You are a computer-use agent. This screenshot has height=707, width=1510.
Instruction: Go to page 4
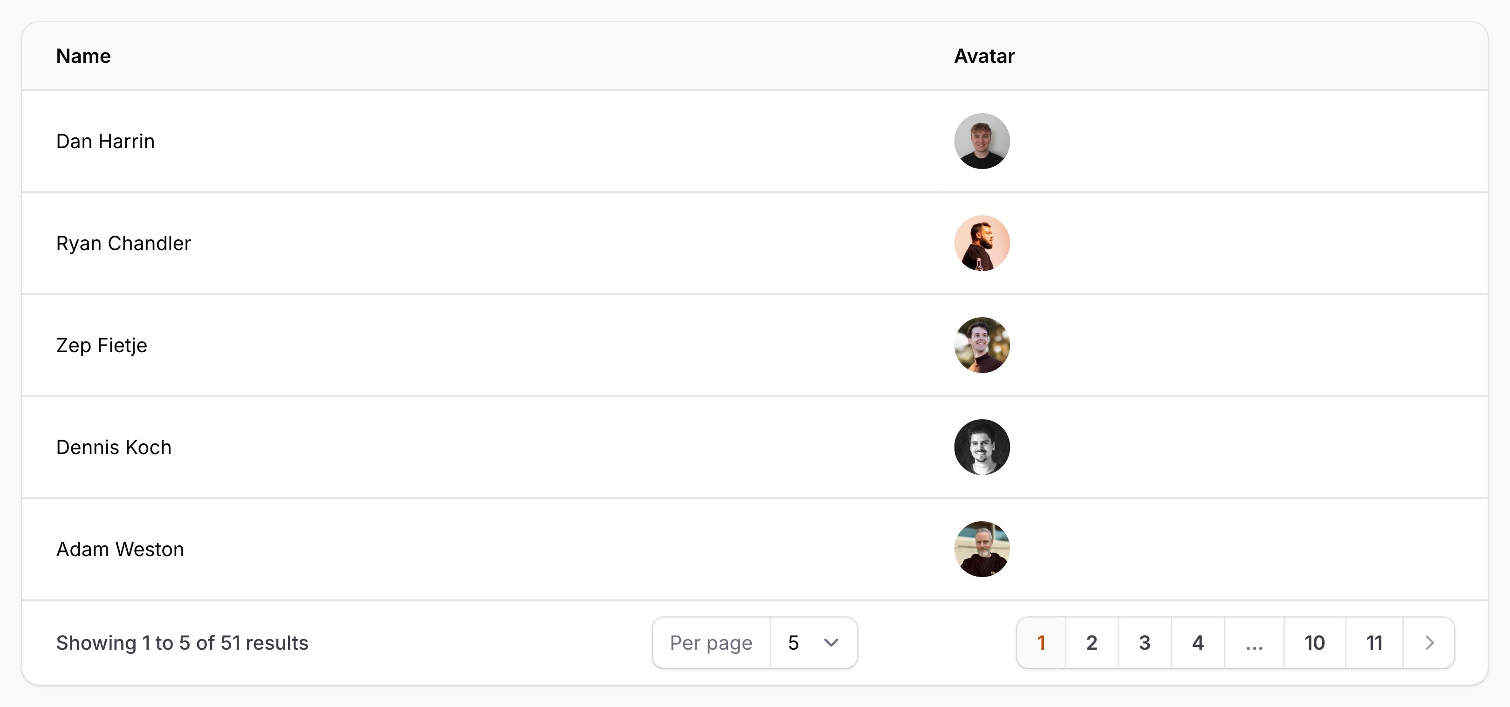click(1198, 643)
